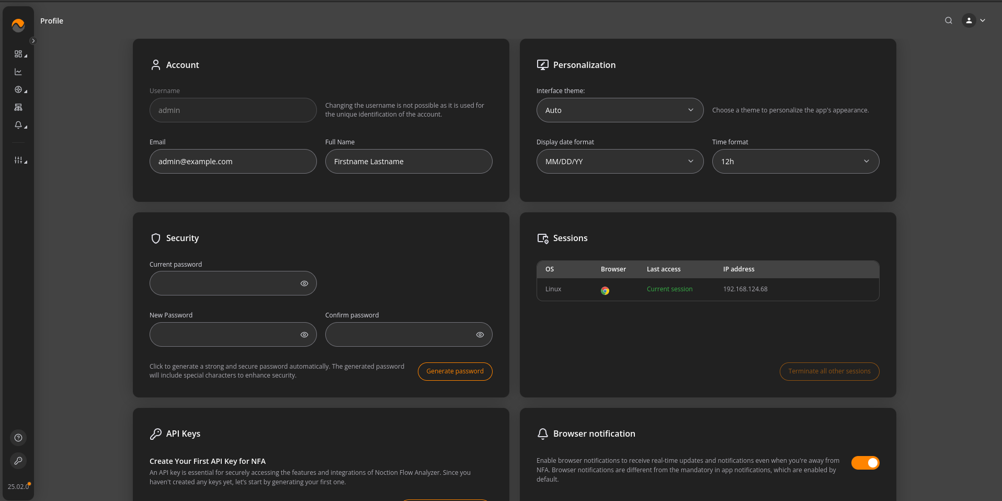This screenshot has width=1002, height=501.
Task: Click Terminate all other sessions
Action: pos(829,371)
